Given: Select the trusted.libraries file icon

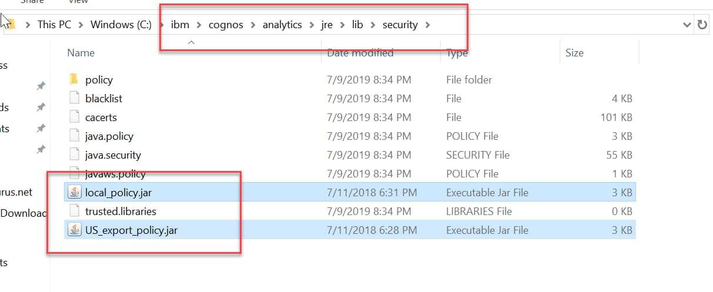Looking at the screenshot, I should coord(73,211).
